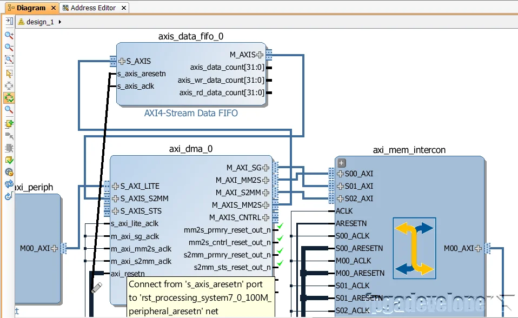518x318 pixels.
Task: Expand the S_AXI_LITE interface port
Action: pos(115,186)
